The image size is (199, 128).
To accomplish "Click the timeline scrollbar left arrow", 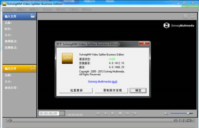I will tap(8, 120).
